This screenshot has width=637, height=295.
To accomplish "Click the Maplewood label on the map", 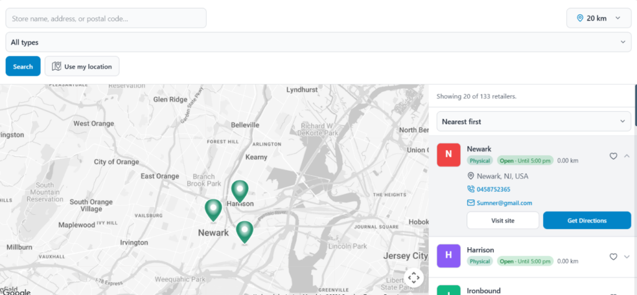I will pos(77,224).
